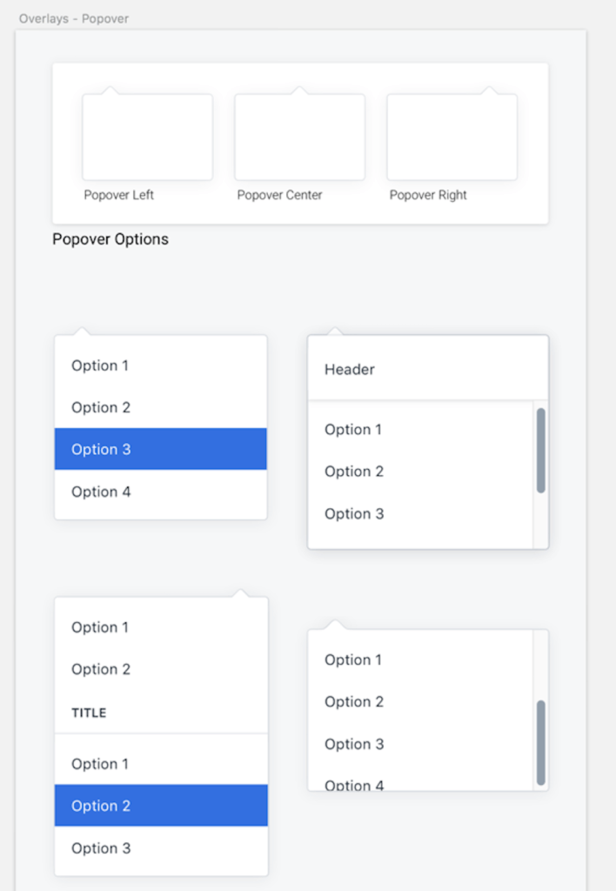
Task: Select the Popover Center preview
Action: [x=298, y=135]
